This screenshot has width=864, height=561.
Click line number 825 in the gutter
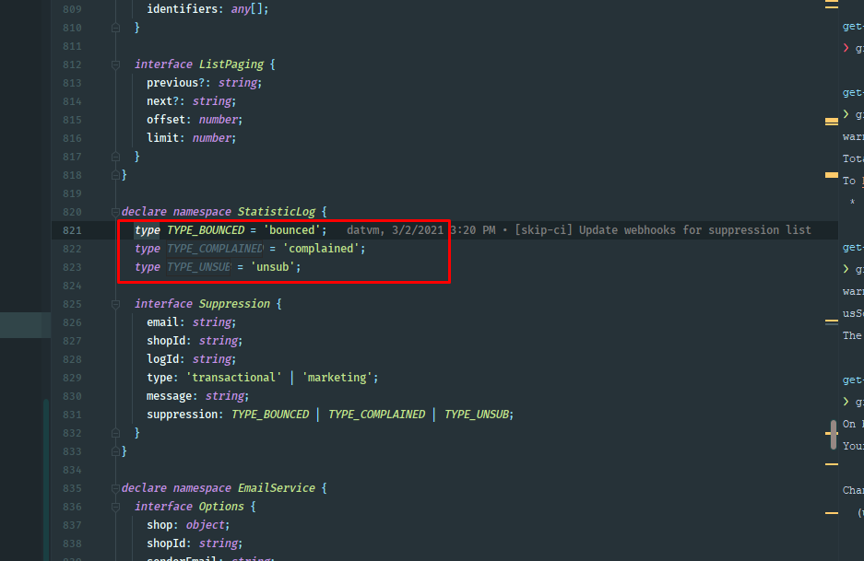tap(72, 304)
